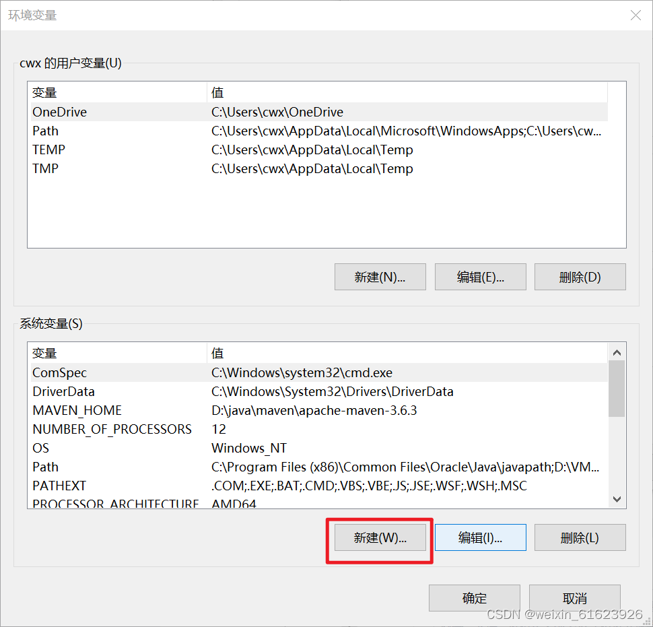
Task: Click the system variables scrollbar thumb
Action: point(617,389)
